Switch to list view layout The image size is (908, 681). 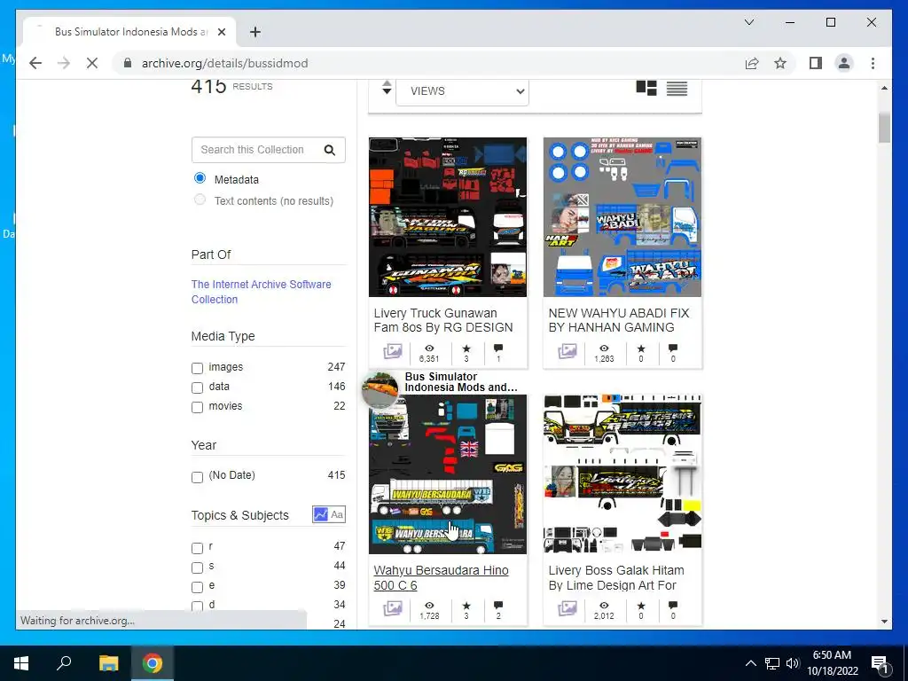tap(677, 88)
